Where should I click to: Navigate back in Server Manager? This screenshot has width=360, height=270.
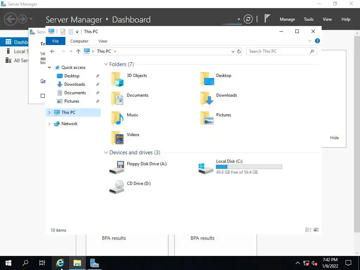coord(10,19)
